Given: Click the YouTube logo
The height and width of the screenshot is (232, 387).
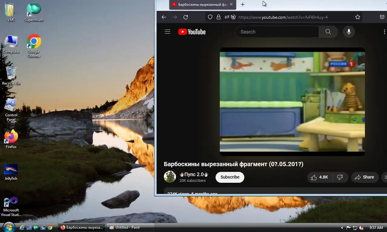Looking at the screenshot, I should [x=192, y=32].
